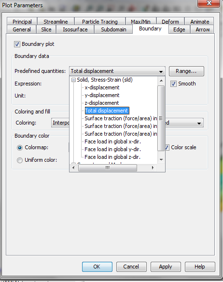Switch to the Particle Tracing tab
This screenshot has width=223, height=282.
[x=100, y=22]
